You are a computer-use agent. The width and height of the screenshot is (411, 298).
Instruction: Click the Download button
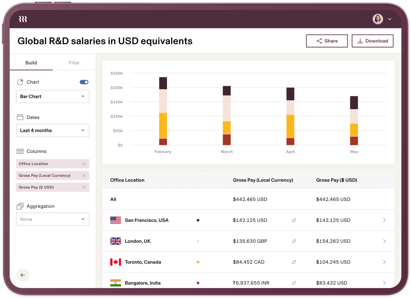(x=372, y=41)
